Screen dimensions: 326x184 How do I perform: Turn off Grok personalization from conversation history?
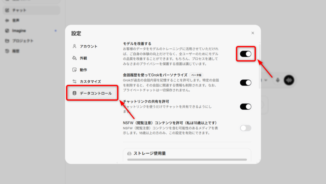pos(245,83)
